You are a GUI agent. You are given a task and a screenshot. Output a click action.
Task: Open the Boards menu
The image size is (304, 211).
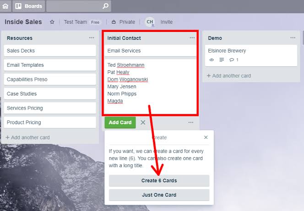click(29, 6)
